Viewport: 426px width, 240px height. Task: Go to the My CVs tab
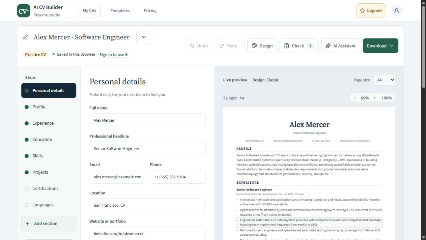point(89,11)
